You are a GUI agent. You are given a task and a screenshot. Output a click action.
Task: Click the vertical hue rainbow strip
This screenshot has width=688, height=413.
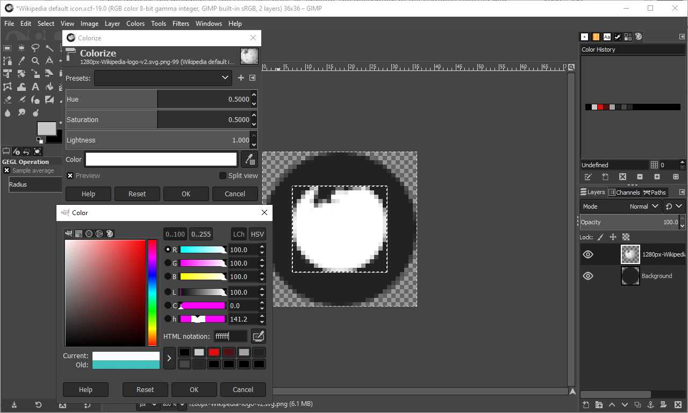[x=153, y=293]
